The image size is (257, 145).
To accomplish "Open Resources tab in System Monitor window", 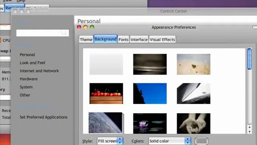I will (x=15, y=8).
